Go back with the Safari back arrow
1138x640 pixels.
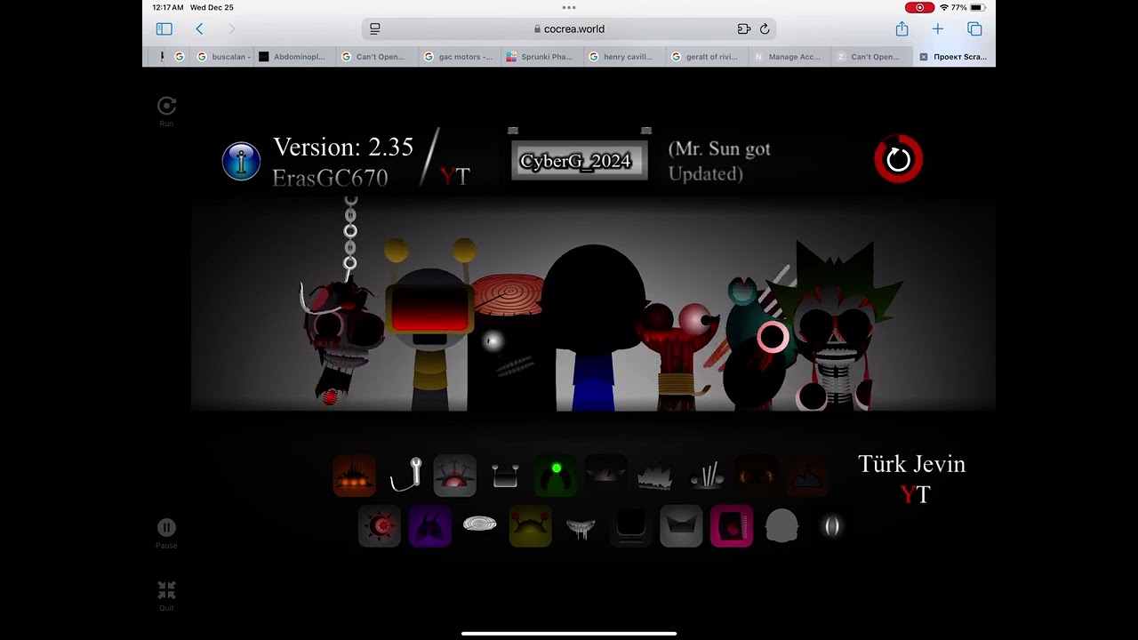199,29
